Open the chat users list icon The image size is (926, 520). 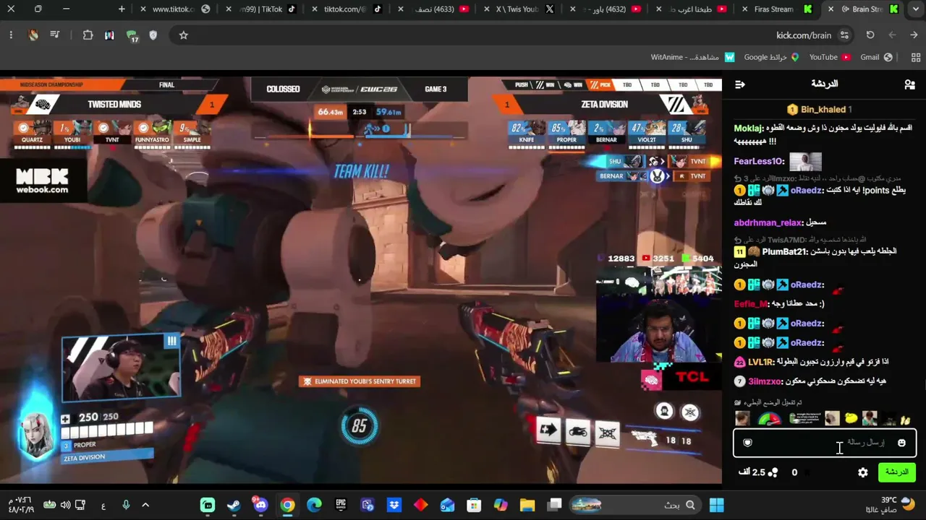coord(909,84)
